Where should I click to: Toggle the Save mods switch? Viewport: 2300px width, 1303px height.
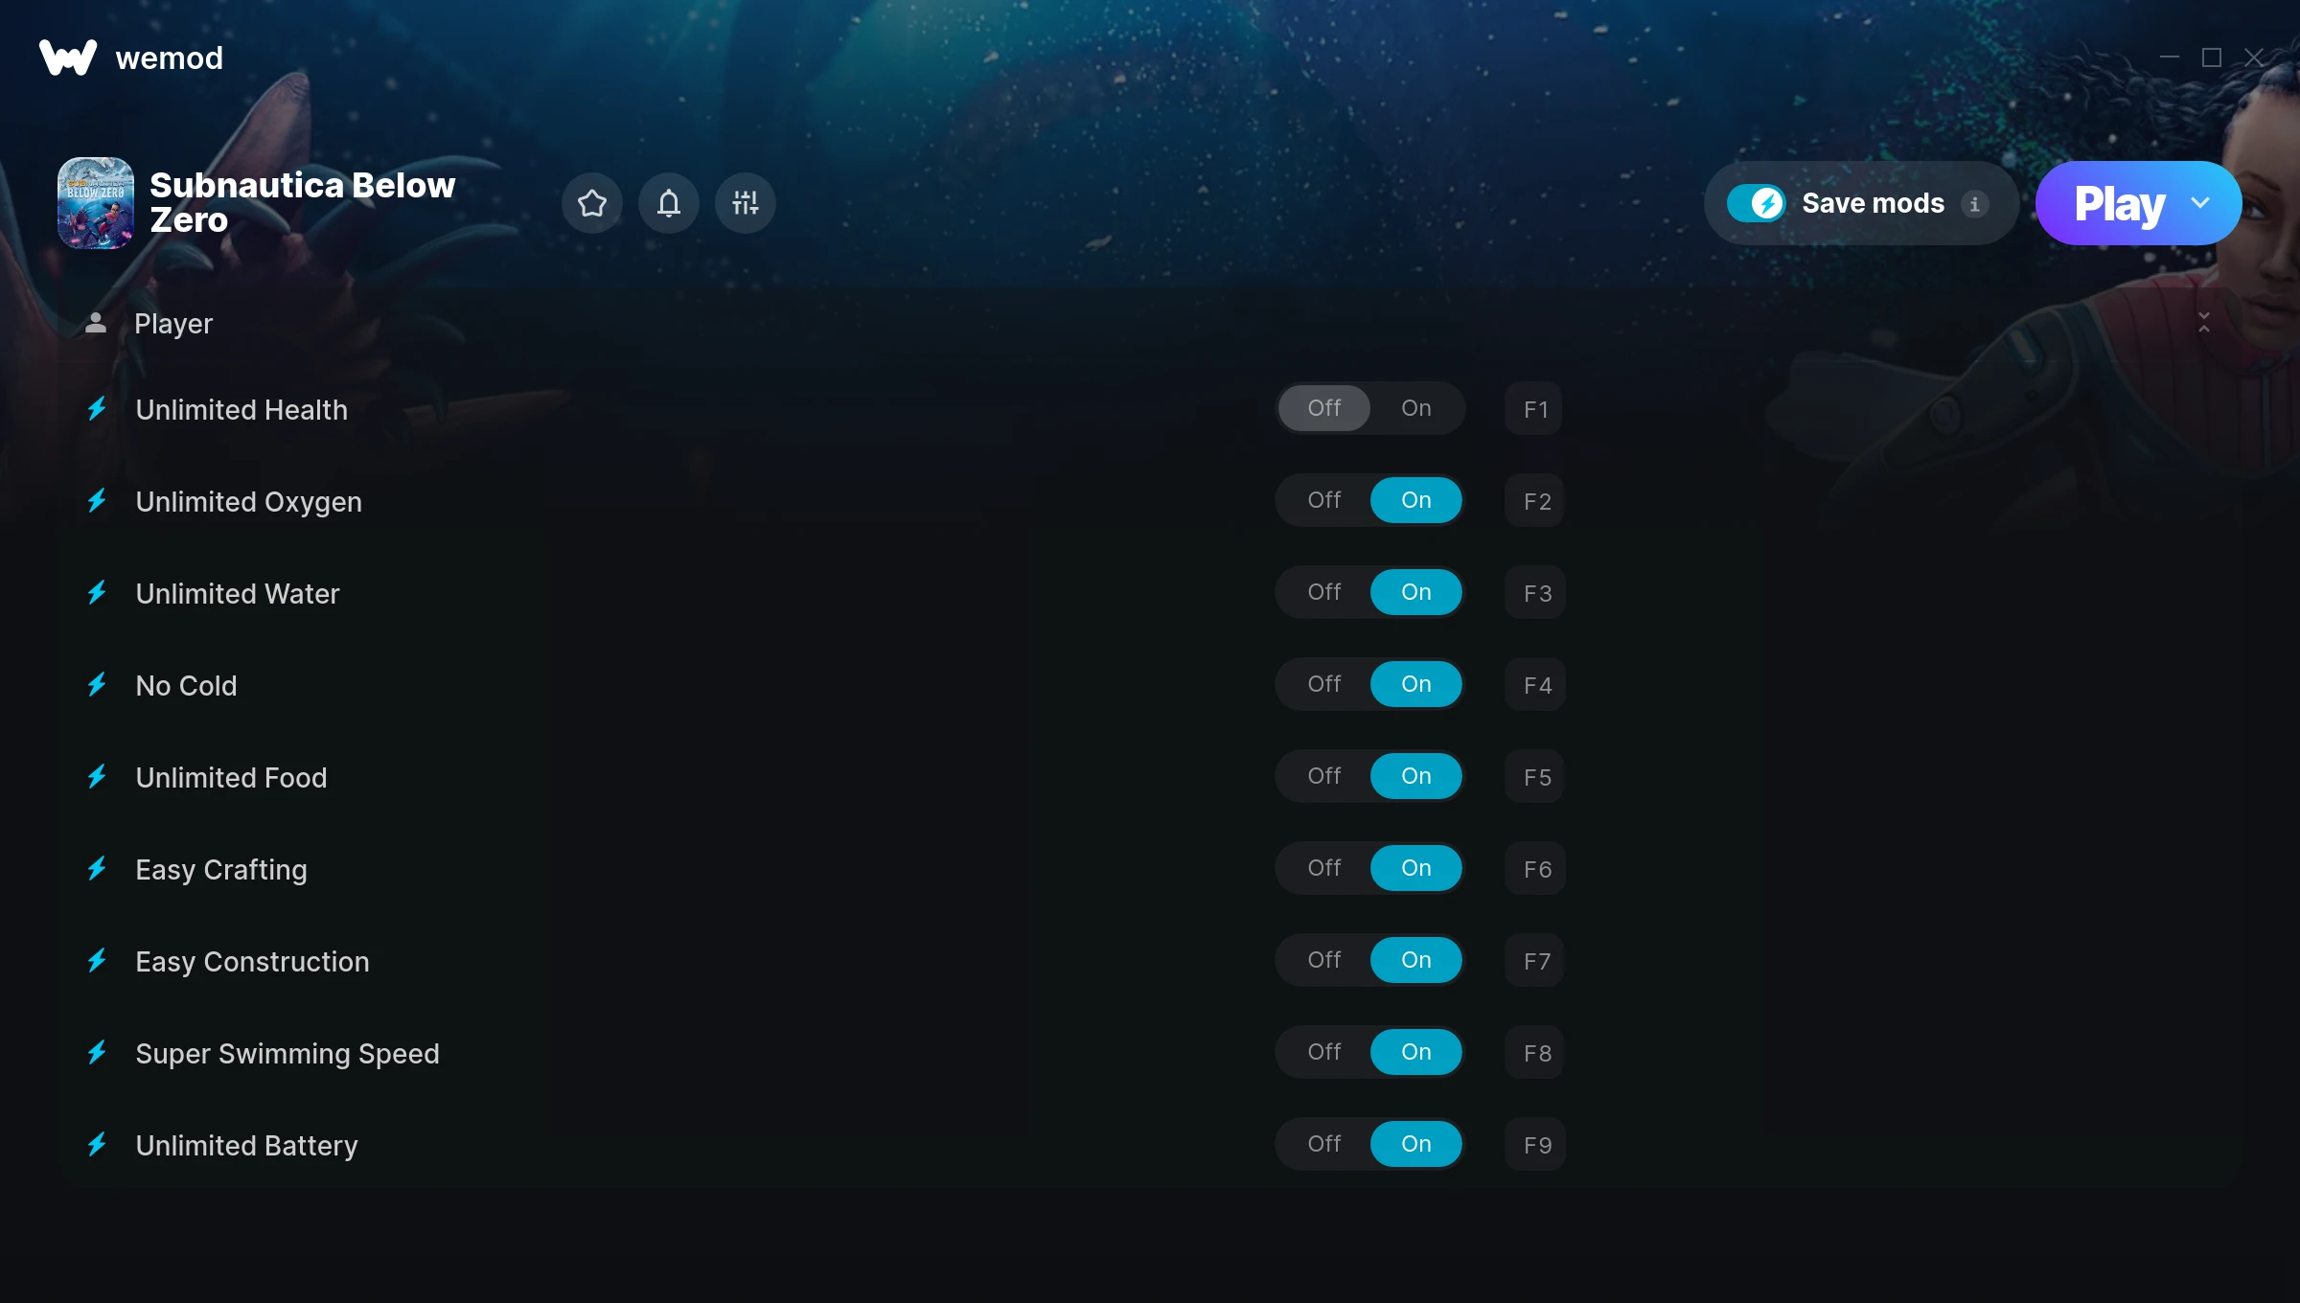click(x=1756, y=203)
